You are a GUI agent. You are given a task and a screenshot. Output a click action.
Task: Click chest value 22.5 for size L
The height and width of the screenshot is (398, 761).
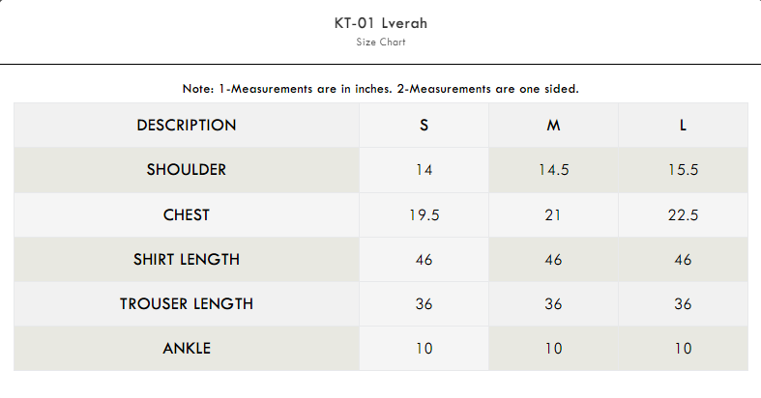point(683,214)
